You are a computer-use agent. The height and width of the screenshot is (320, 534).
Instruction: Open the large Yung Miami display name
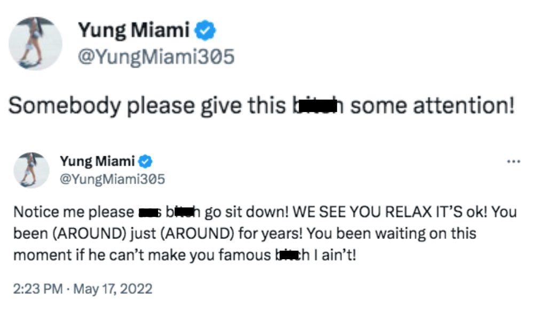click(x=134, y=31)
